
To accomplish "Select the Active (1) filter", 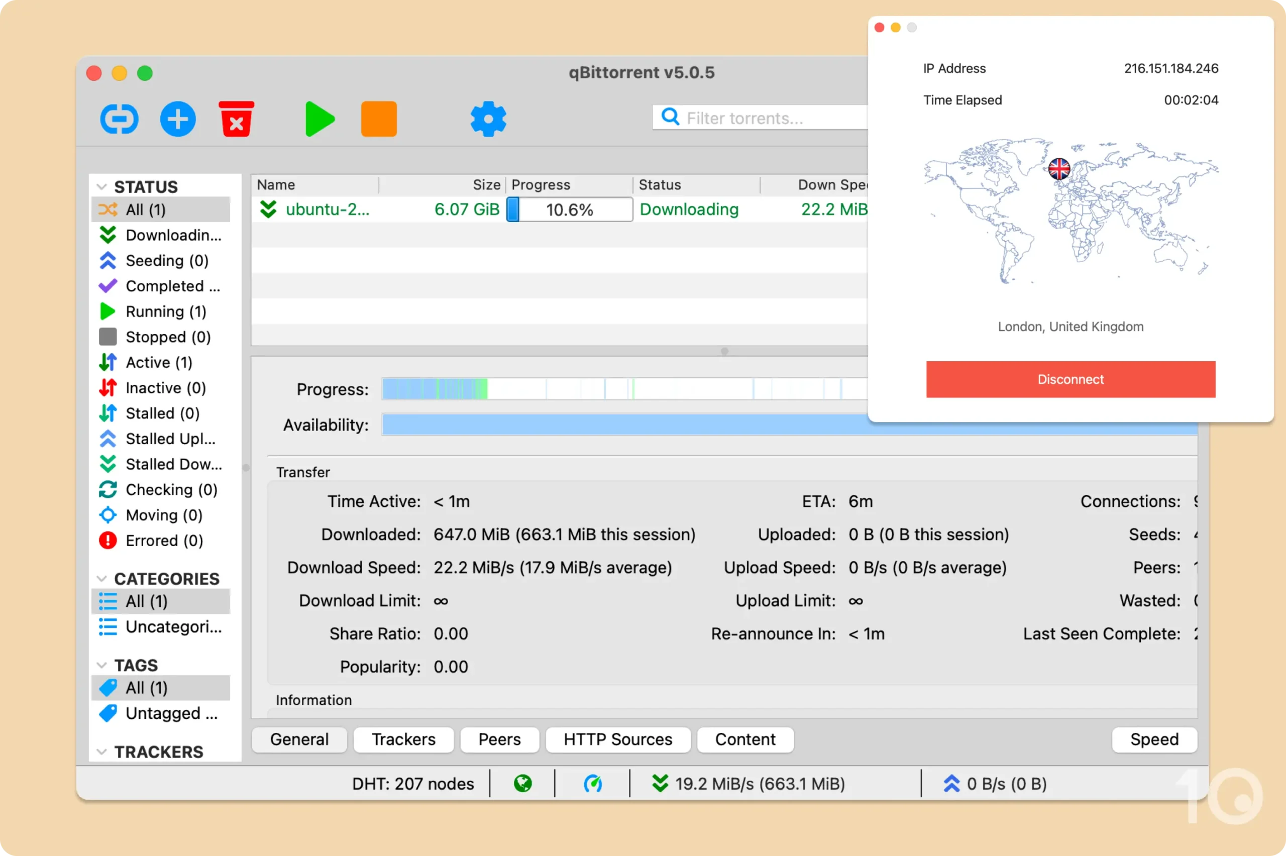I will pos(161,363).
